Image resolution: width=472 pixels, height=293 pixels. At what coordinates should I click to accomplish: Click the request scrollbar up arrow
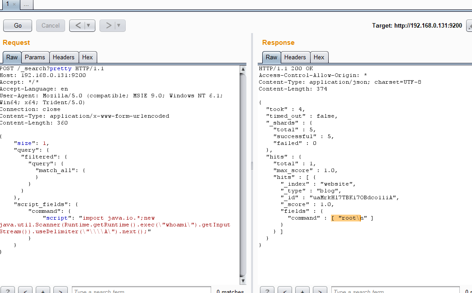coord(243,69)
